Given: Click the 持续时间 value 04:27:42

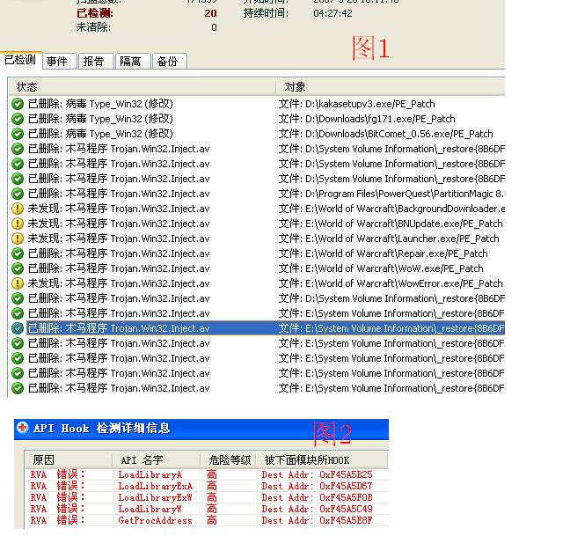Looking at the screenshot, I should 332,13.
